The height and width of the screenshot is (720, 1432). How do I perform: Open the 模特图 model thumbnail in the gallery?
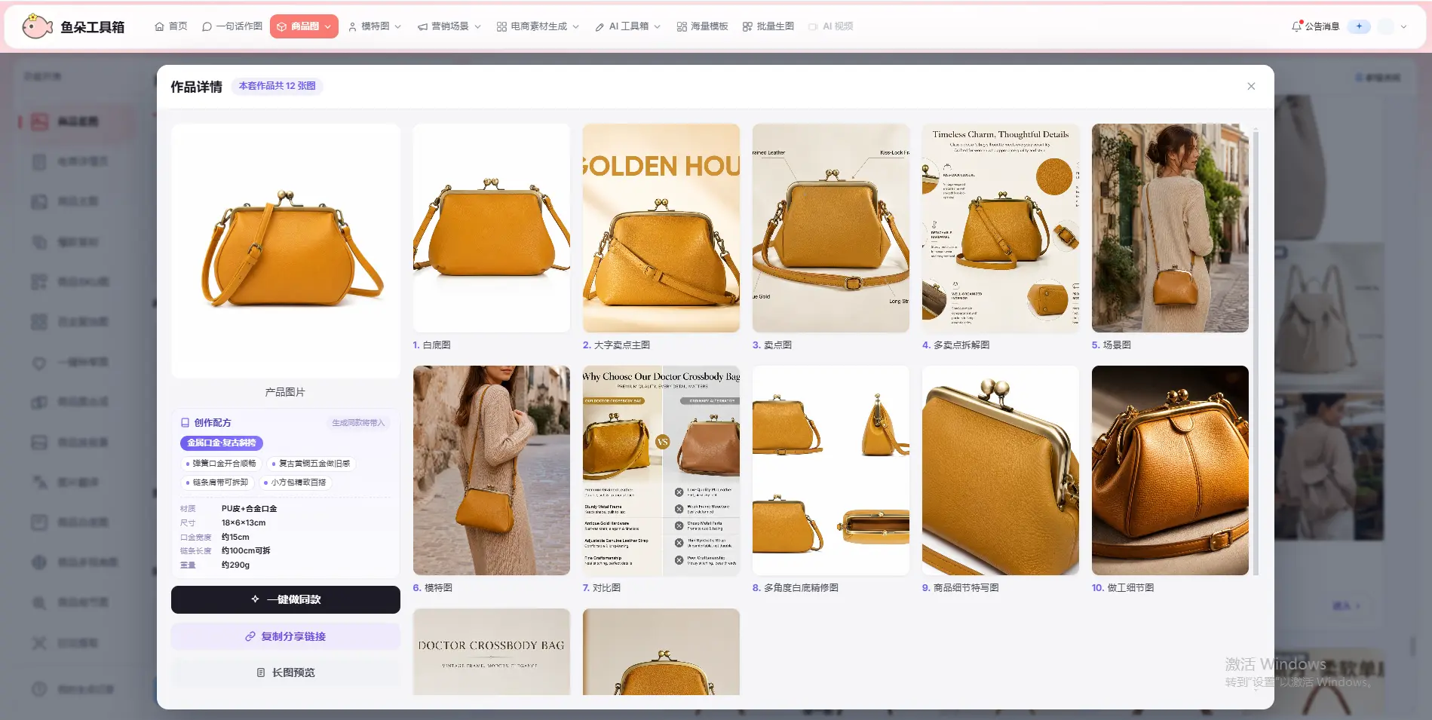pos(492,470)
